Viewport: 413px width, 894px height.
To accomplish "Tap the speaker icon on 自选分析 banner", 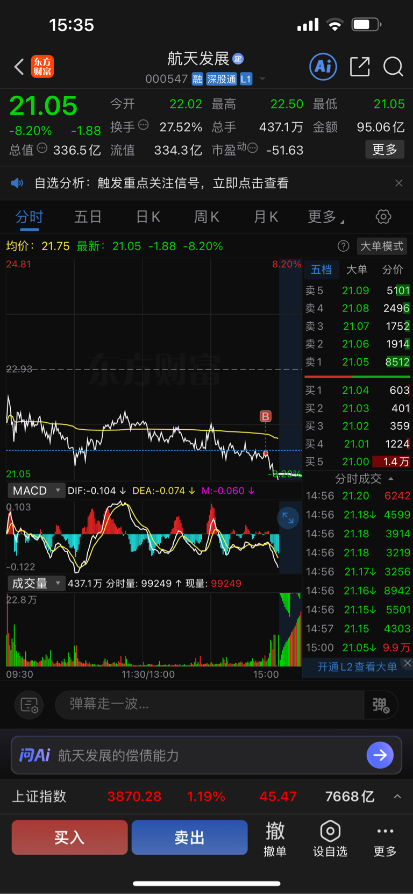I will [x=17, y=183].
